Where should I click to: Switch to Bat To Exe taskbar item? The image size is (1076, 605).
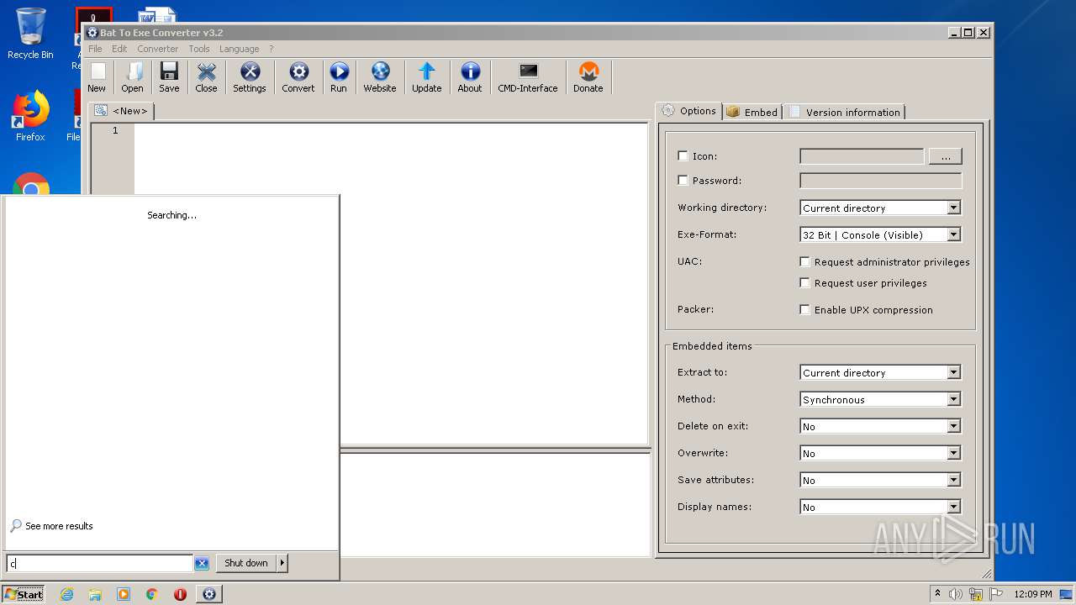pos(209,594)
